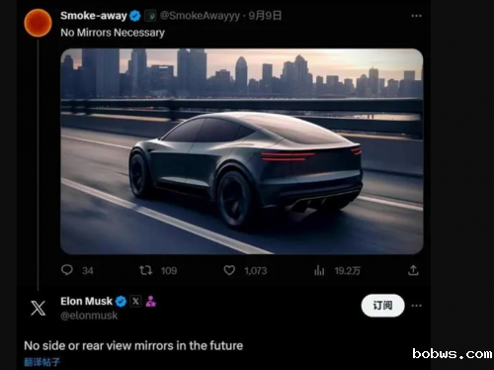Click the Elon Musk display name
Image resolution: width=494 pixels, height=370 pixels.
click(x=87, y=301)
